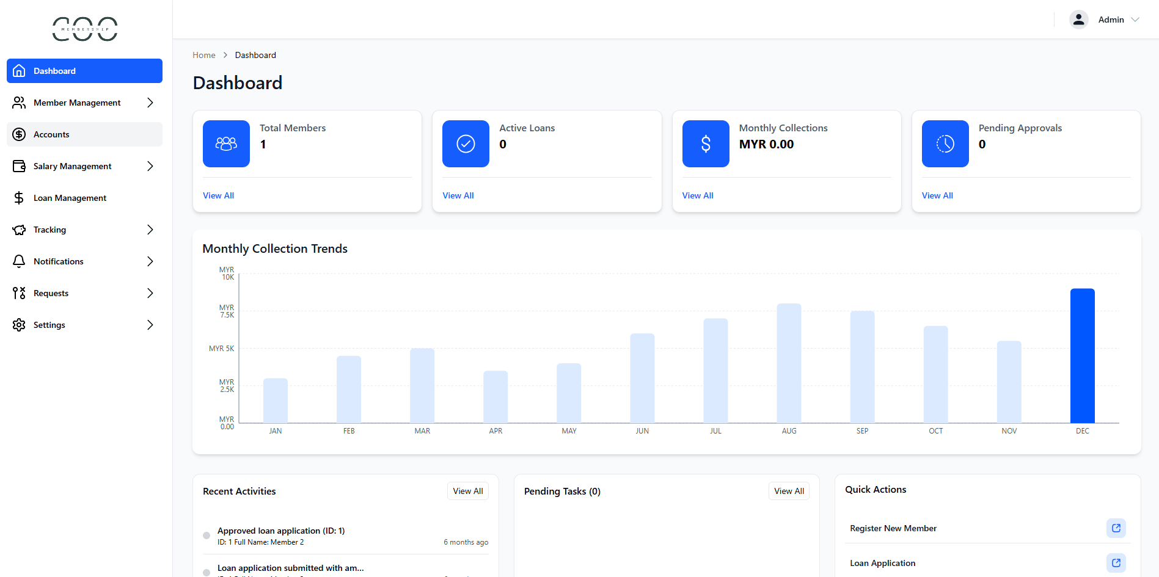
Task: Click the Pending Approvals clock icon
Action: pyautogui.click(x=945, y=143)
